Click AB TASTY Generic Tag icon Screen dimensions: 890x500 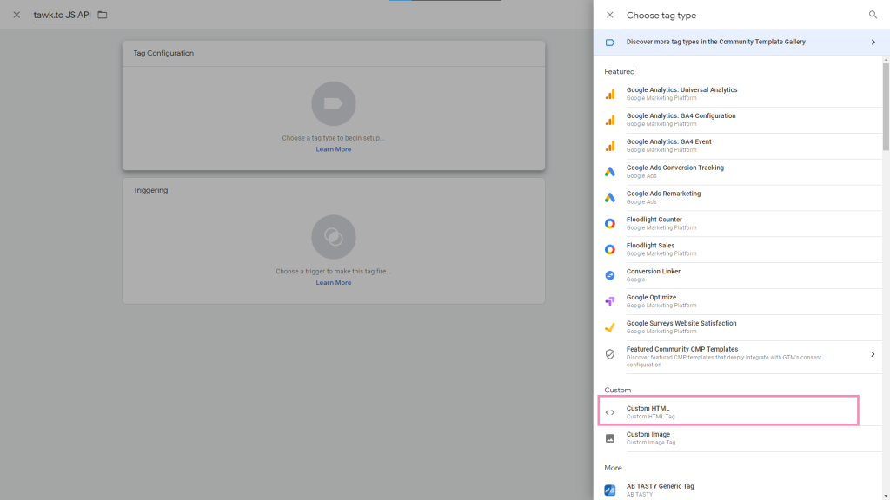[609, 490]
